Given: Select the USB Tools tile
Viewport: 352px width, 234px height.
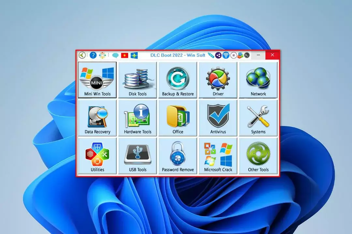Looking at the screenshot, I should tap(138, 156).
